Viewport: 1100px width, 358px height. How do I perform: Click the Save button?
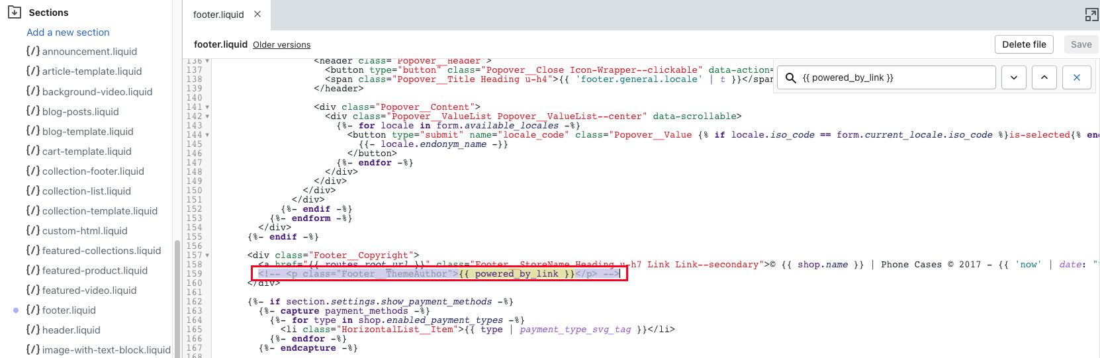coord(1081,44)
